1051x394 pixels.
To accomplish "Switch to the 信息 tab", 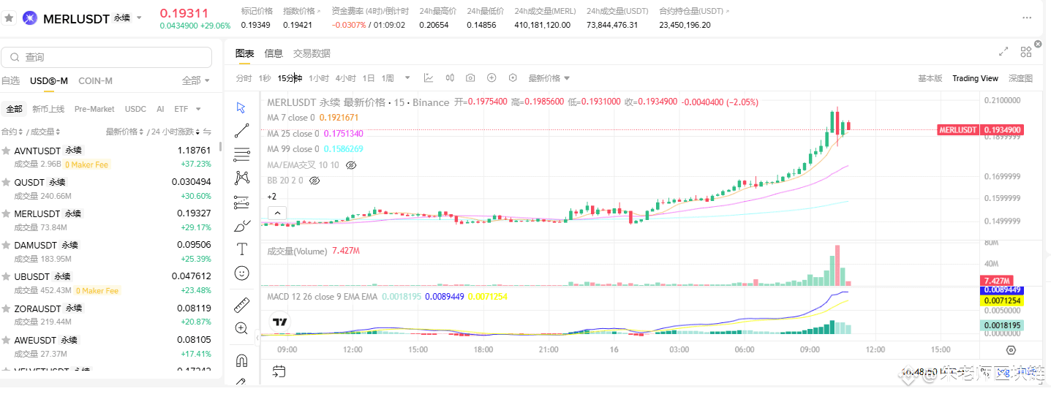I will (x=274, y=53).
